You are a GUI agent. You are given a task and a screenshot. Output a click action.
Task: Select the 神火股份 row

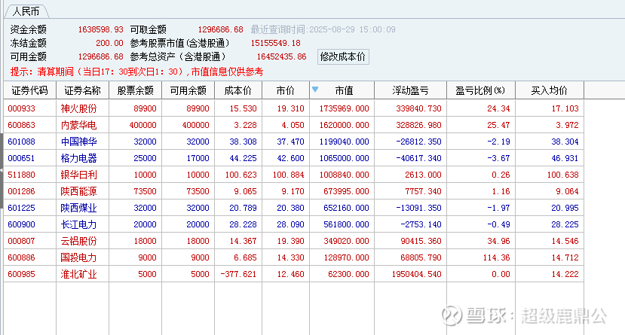(x=294, y=108)
